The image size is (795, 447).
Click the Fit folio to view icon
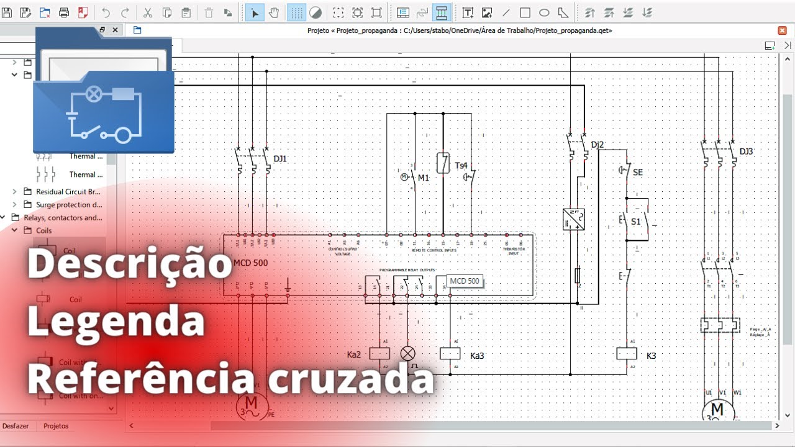point(376,12)
